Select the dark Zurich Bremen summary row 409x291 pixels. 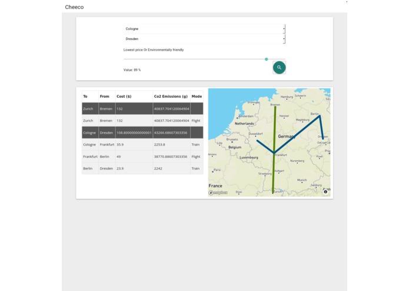(x=142, y=108)
